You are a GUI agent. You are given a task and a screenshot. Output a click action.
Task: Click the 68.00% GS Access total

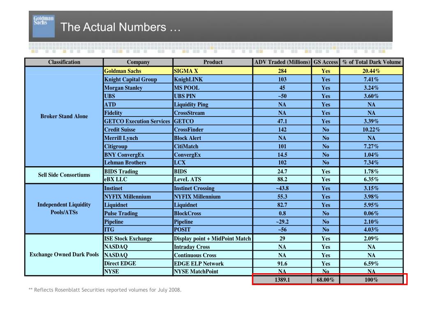coord(326,280)
